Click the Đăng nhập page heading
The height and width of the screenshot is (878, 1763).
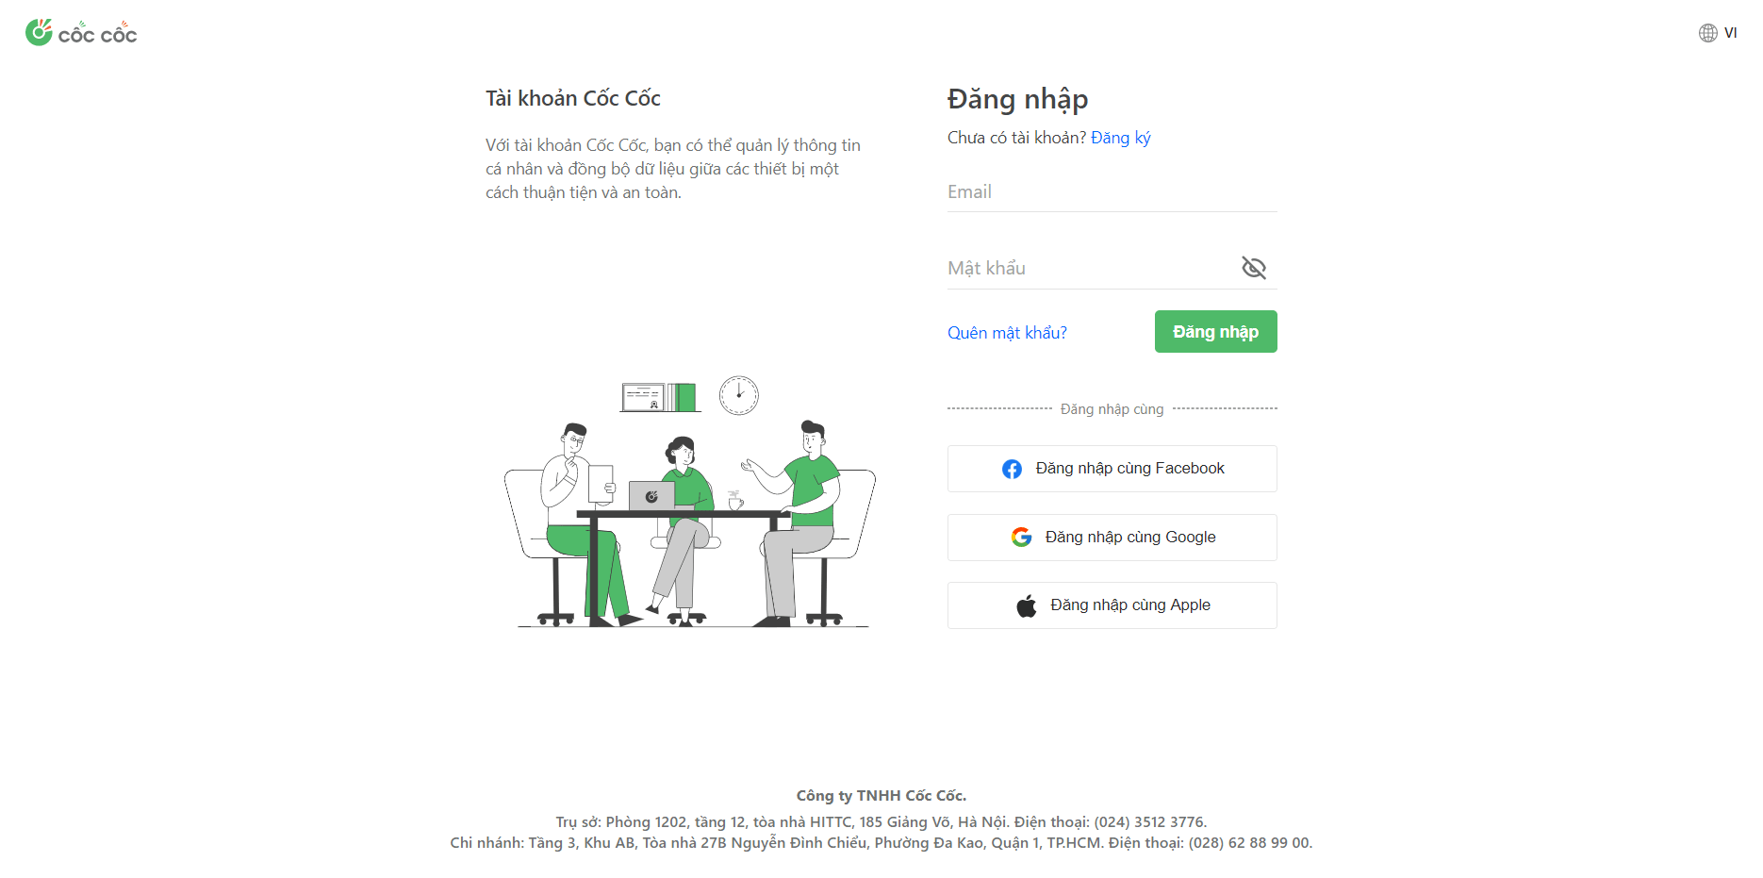1017,99
